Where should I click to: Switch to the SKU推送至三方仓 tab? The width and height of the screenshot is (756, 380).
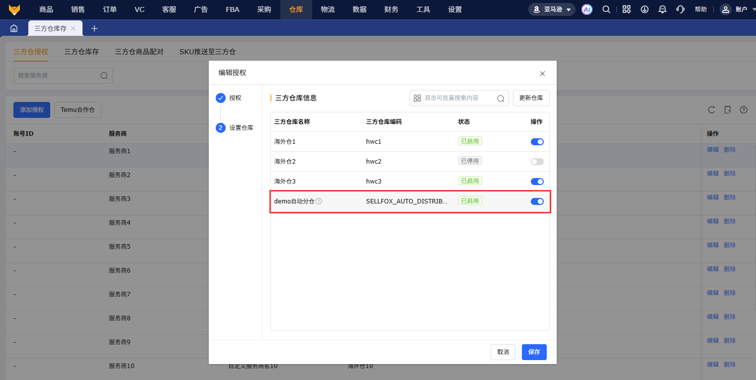(207, 52)
